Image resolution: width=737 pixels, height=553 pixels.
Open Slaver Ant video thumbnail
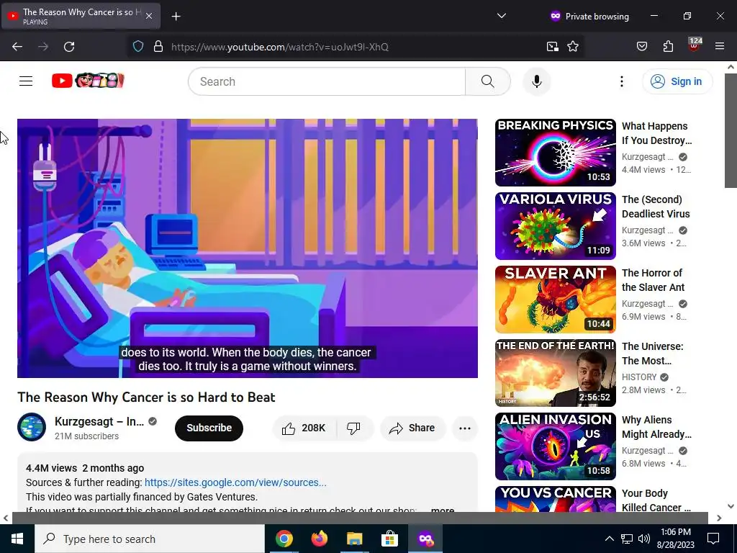point(555,299)
